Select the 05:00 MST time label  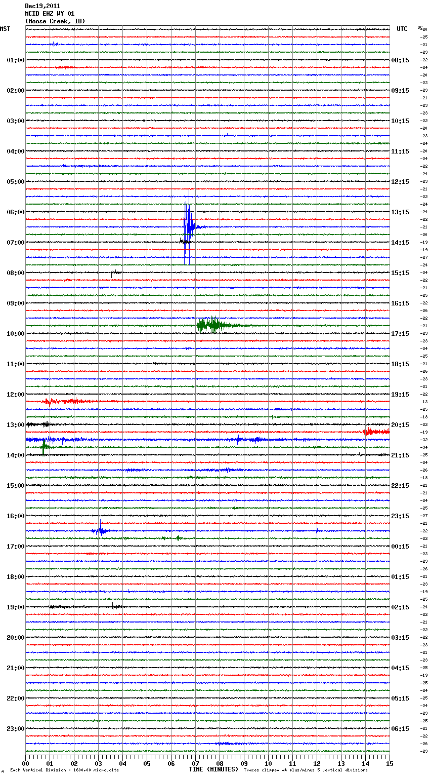click(16, 182)
